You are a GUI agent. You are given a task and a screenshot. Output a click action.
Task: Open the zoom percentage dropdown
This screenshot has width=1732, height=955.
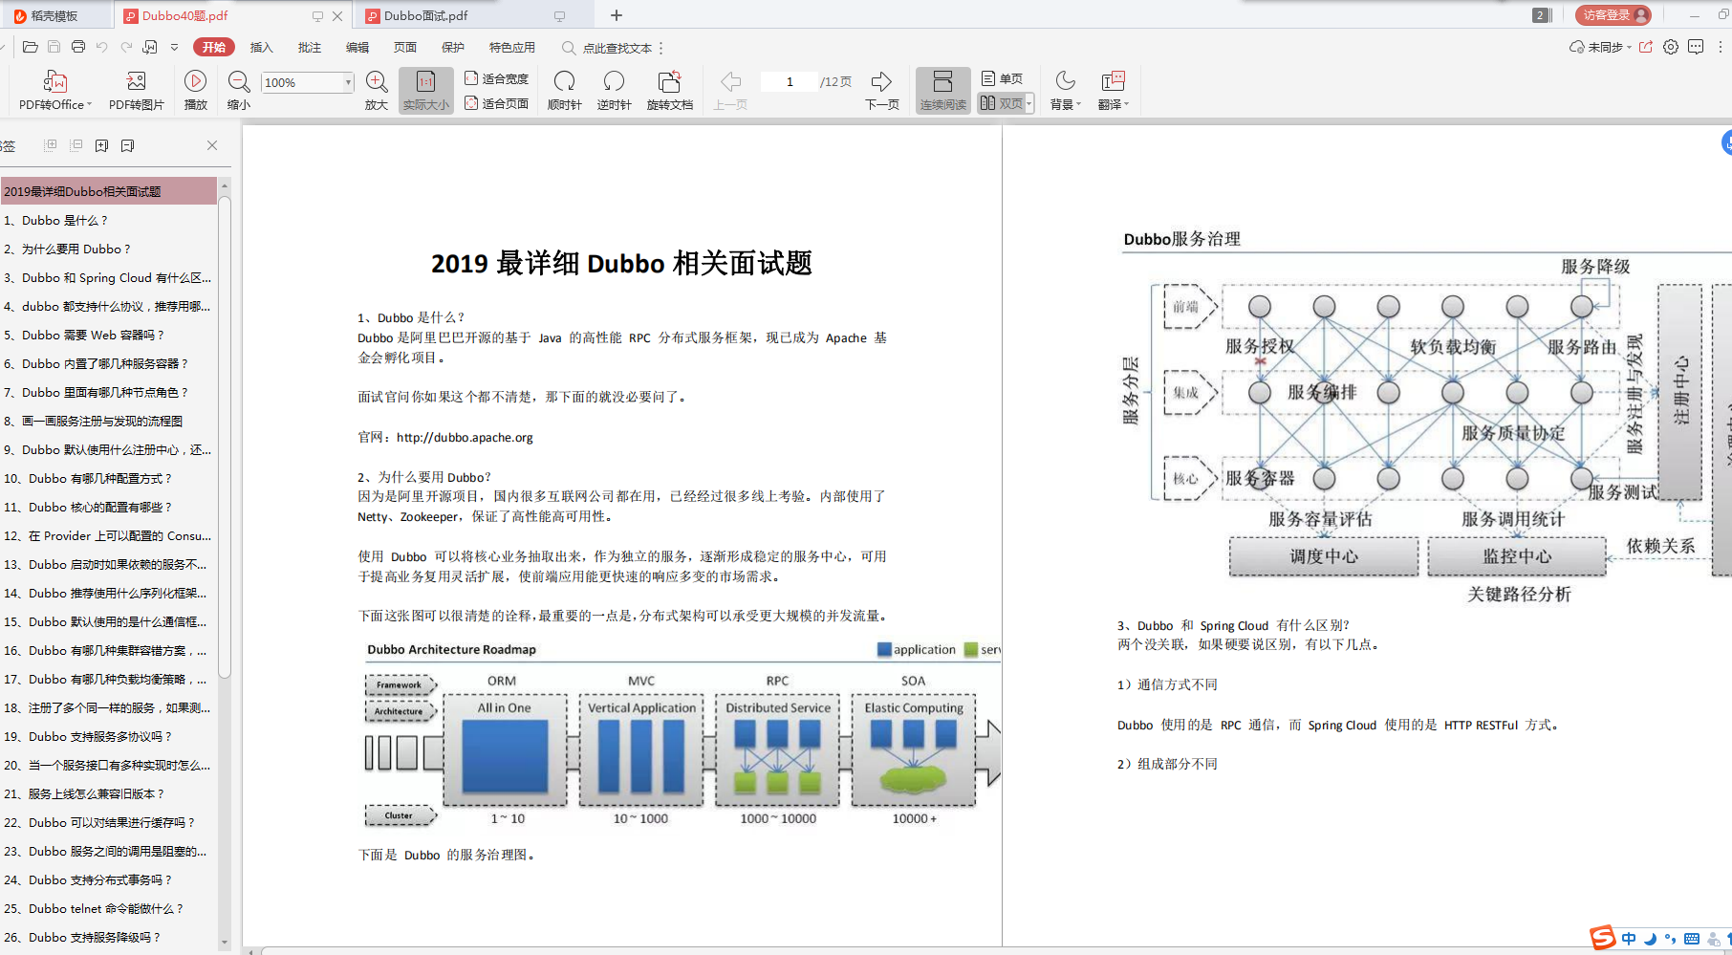pos(346,82)
